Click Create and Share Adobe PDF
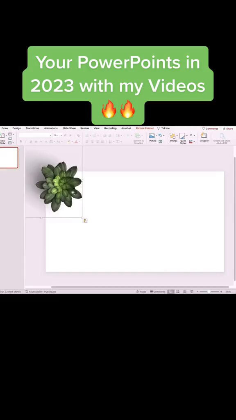The height and width of the screenshot is (420, 236). 222,139
